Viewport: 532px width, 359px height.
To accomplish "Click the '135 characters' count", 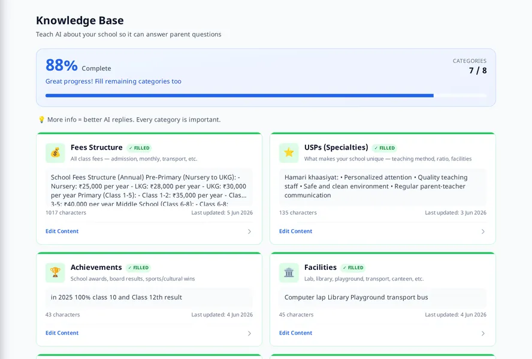I will click(x=298, y=212).
